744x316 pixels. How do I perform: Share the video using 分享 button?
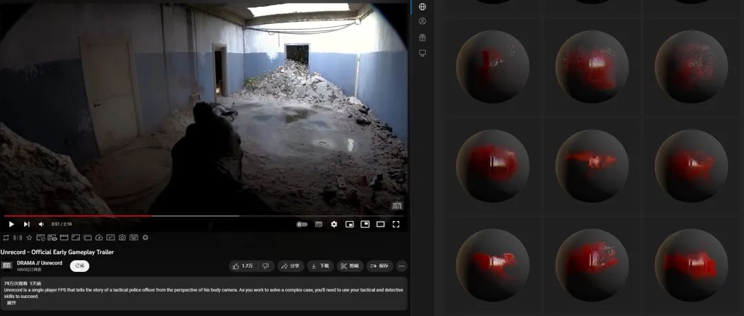pos(291,266)
